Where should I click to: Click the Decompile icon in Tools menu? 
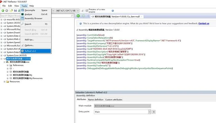click(x=23, y=10)
